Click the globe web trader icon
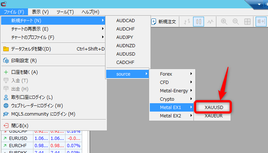The height and width of the screenshot is (153, 268). tap(6, 106)
